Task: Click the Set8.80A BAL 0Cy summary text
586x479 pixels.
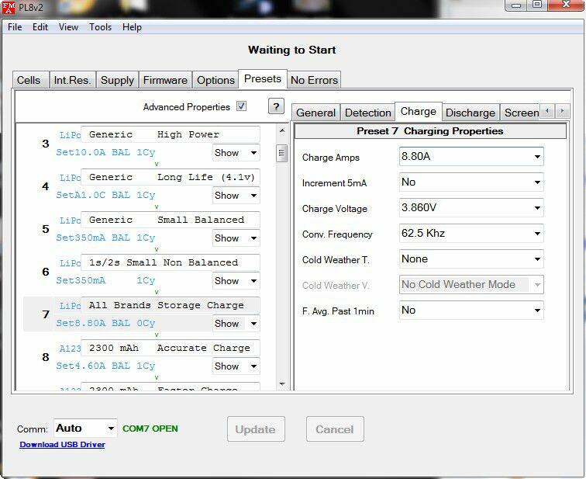Action: 105,323
